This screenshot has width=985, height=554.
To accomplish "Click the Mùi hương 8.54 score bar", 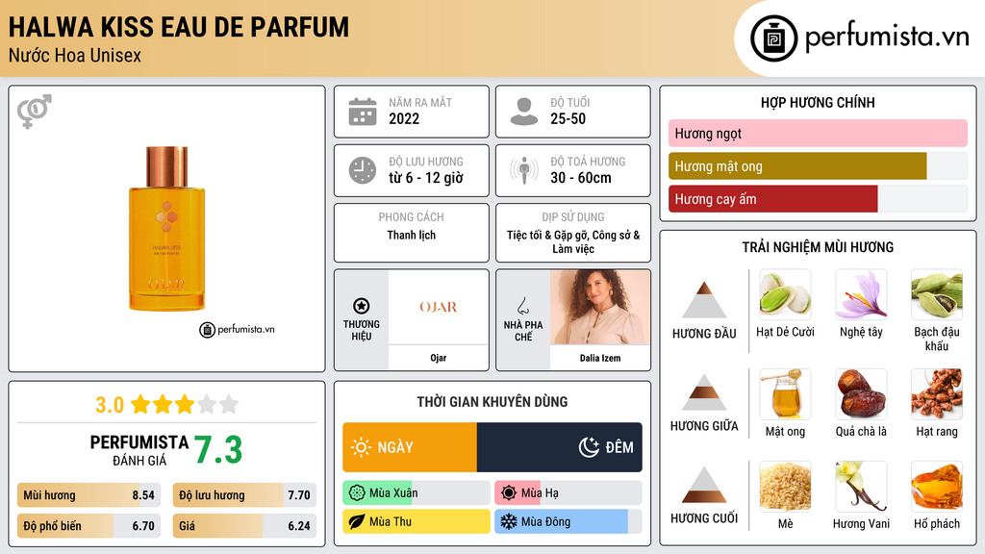I will (x=88, y=495).
